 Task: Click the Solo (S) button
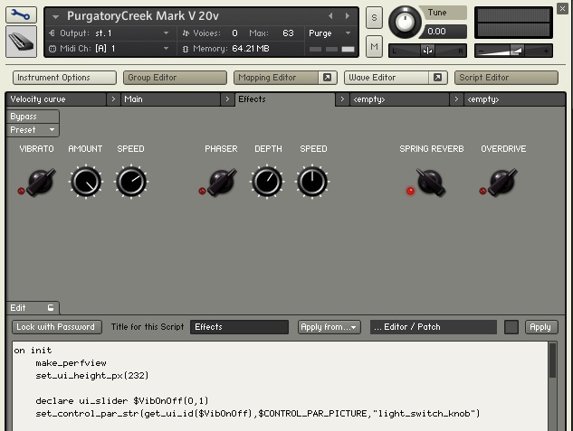(x=374, y=19)
